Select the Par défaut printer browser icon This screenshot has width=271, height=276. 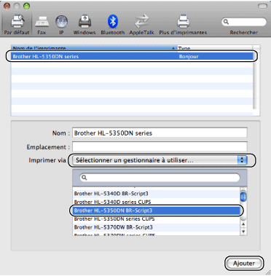17,24
